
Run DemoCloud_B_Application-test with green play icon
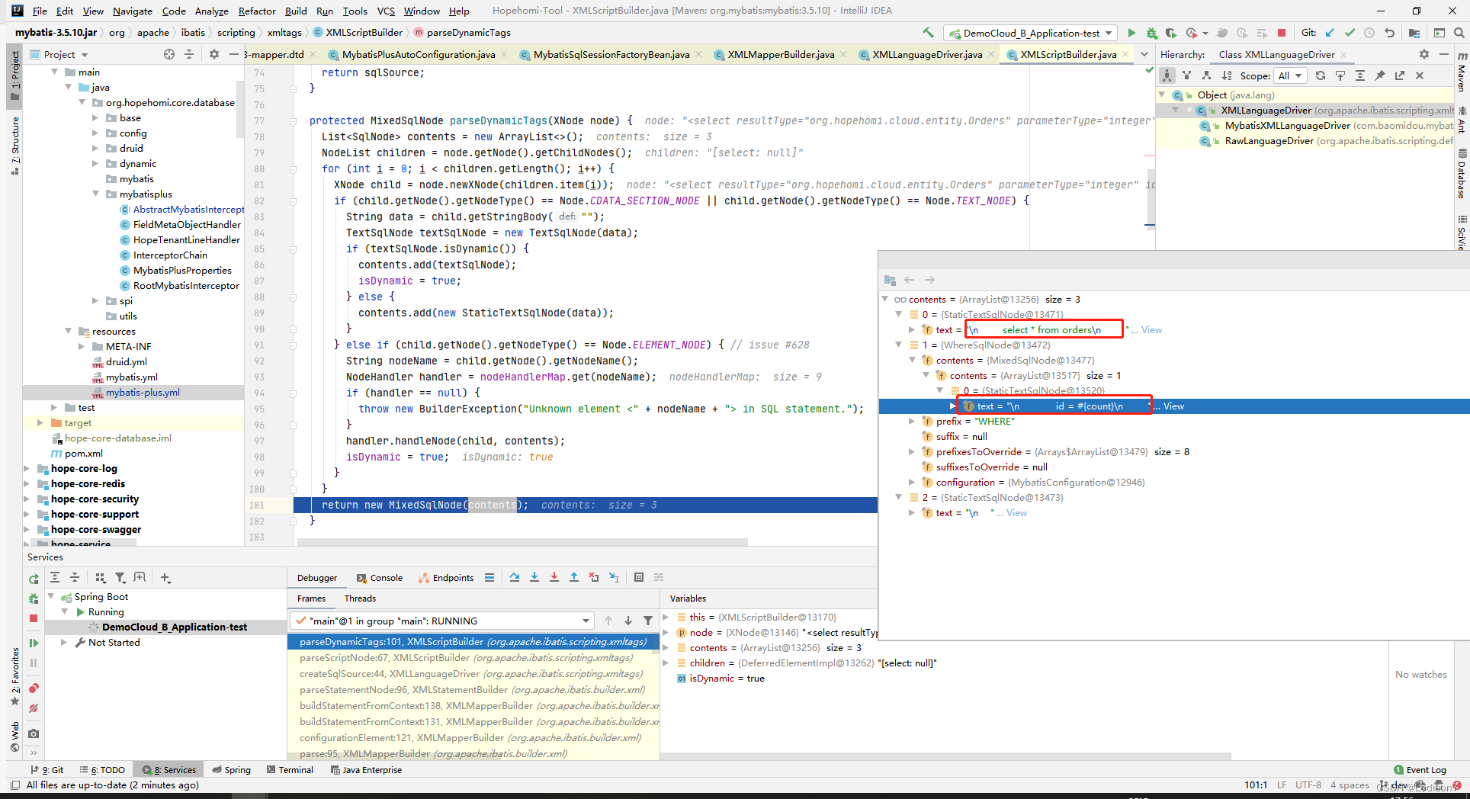pos(1131,33)
